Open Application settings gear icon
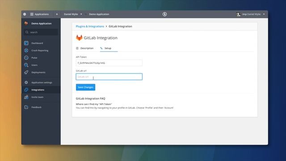 pos(26,82)
